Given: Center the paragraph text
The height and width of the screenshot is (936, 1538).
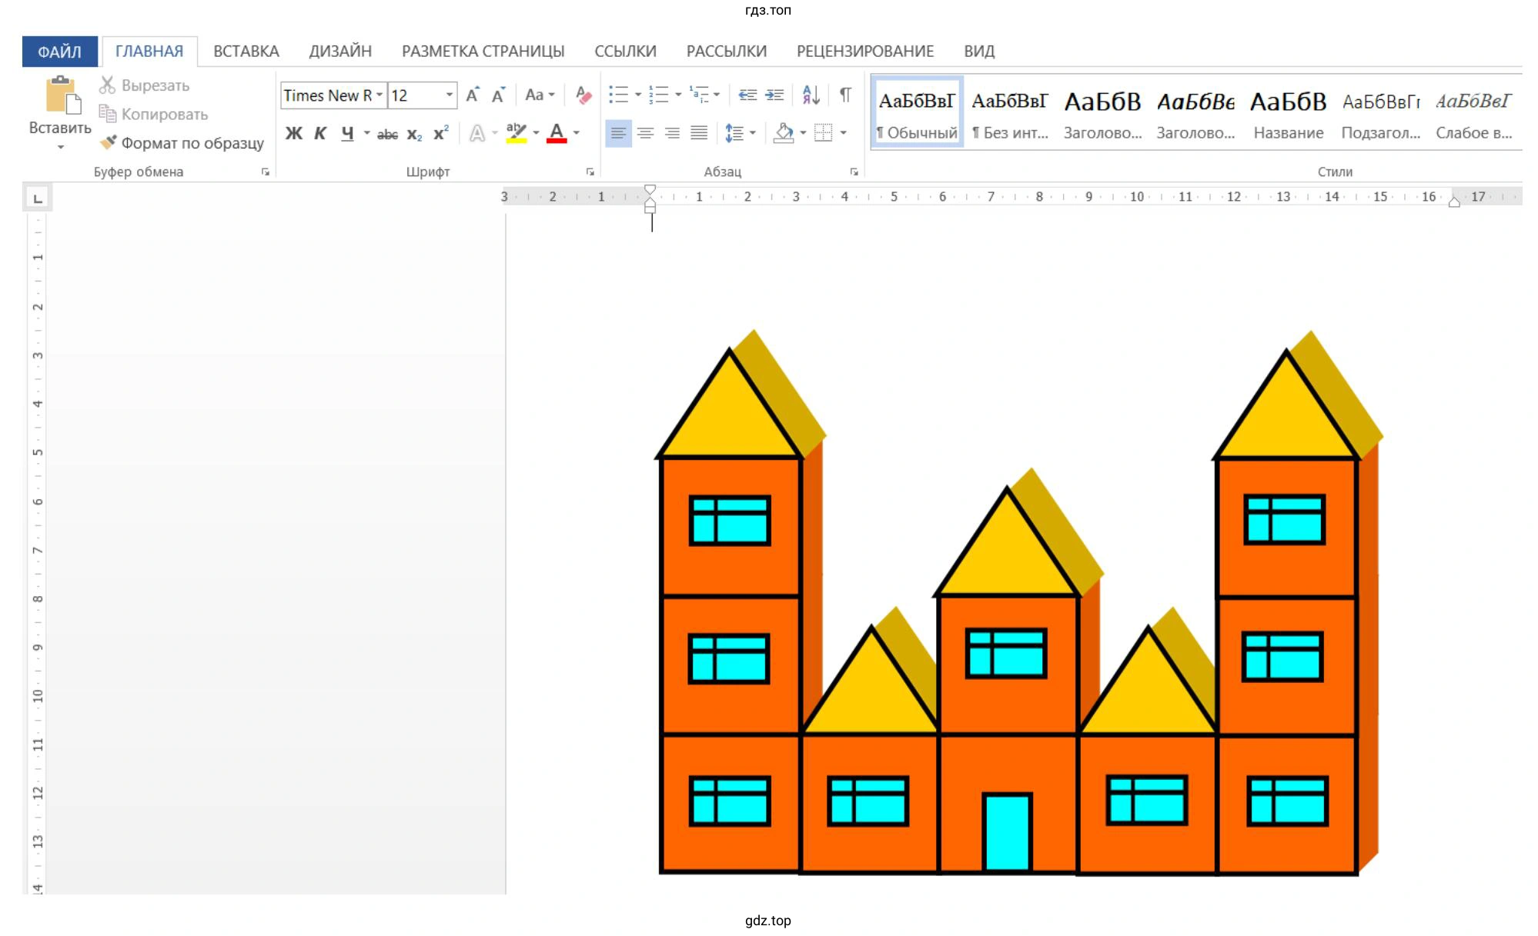Looking at the screenshot, I should (645, 133).
